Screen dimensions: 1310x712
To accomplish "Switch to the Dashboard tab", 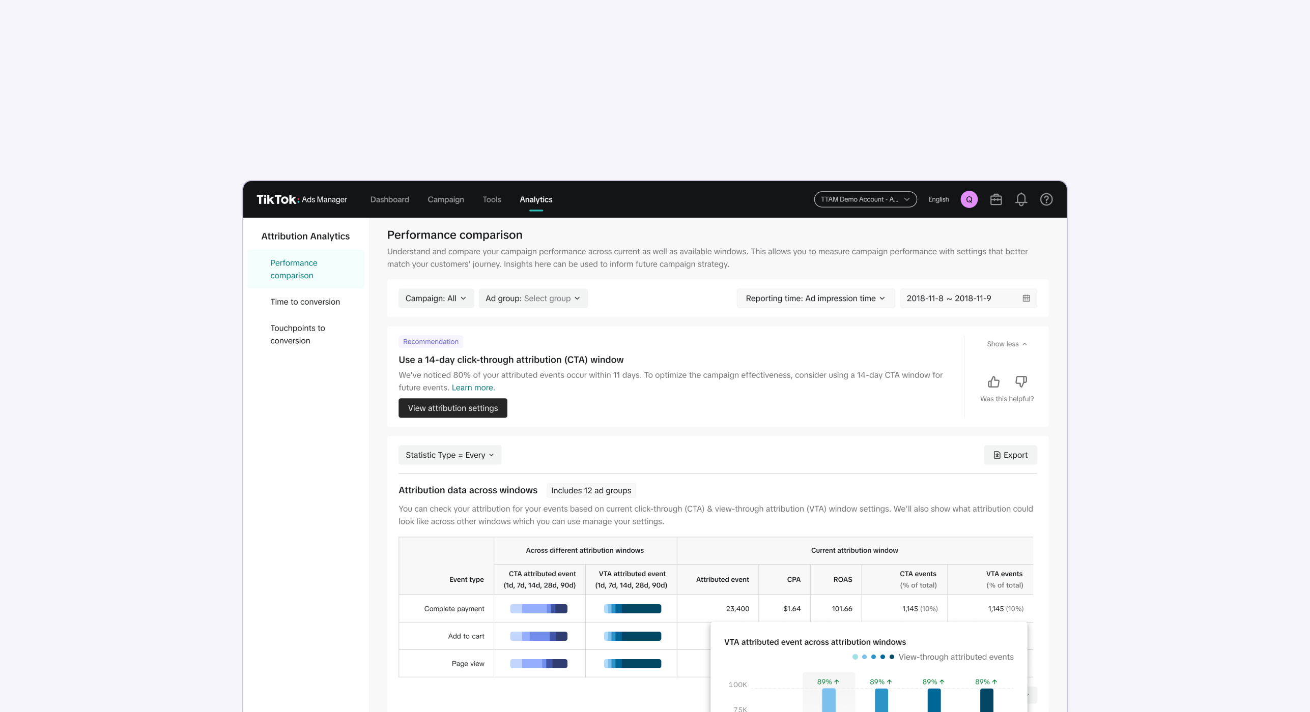I will 389,199.
